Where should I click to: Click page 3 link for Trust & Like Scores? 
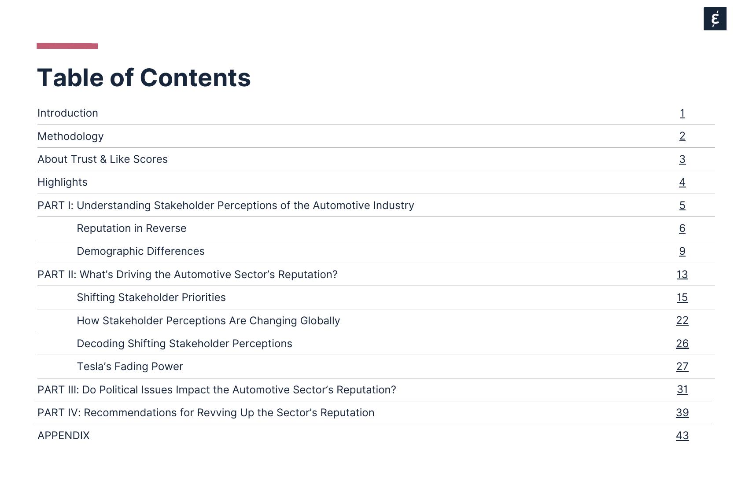point(682,159)
